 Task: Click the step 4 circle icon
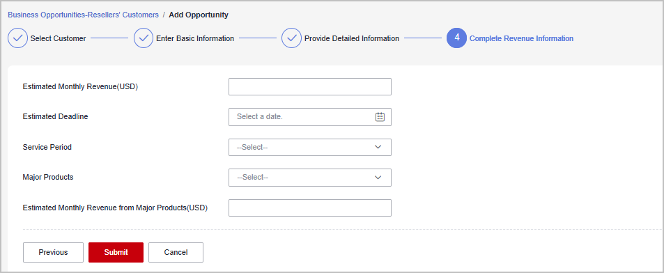click(x=456, y=38)
